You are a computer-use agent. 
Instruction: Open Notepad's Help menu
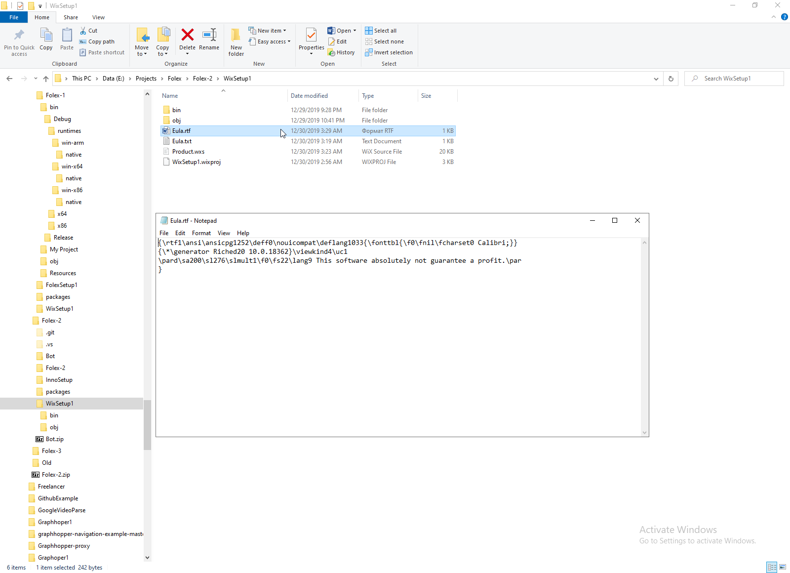pos(243,233)
